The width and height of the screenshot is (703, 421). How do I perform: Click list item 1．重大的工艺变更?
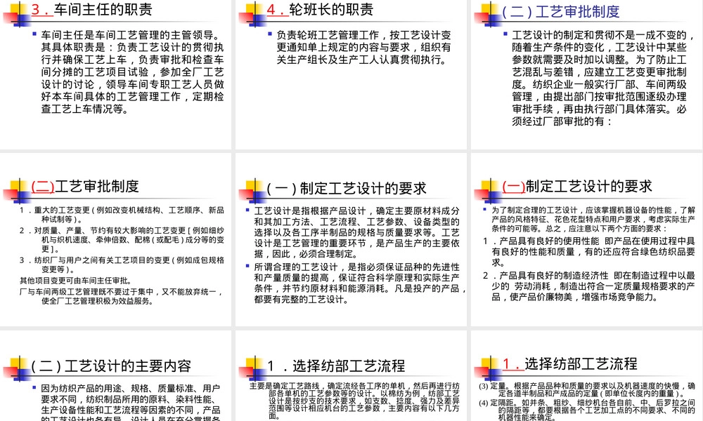pyautogui.click(x=122, y=215)
